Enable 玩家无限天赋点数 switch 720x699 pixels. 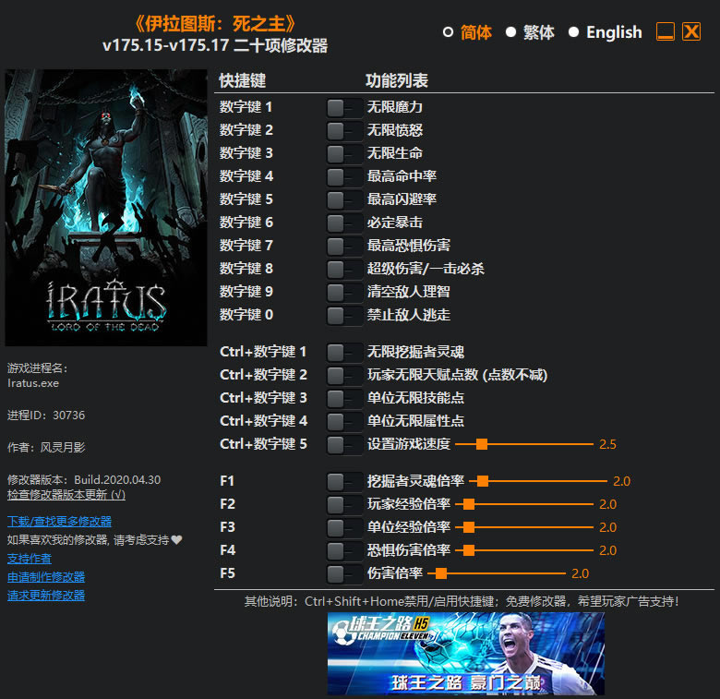(x=344, y=376)
